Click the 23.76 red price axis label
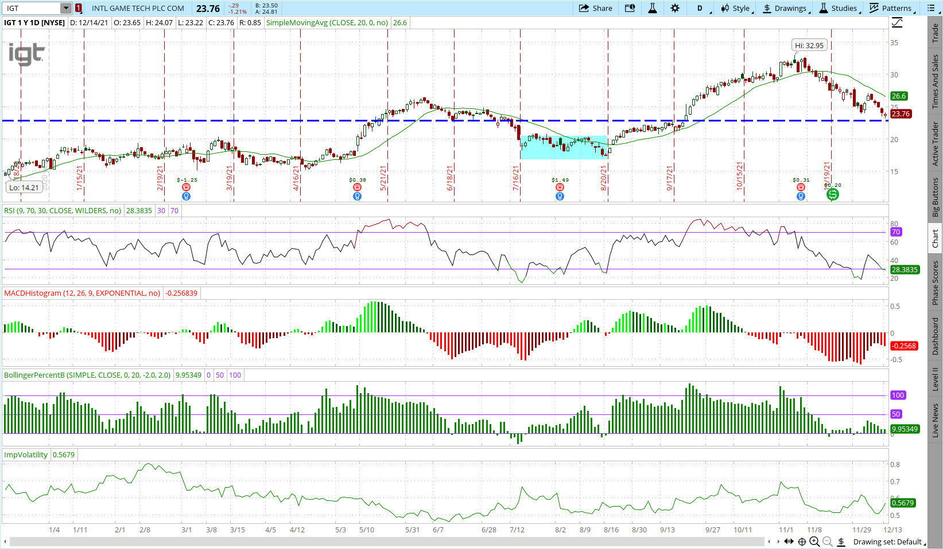The image size is (943, 549). [901, 113]
